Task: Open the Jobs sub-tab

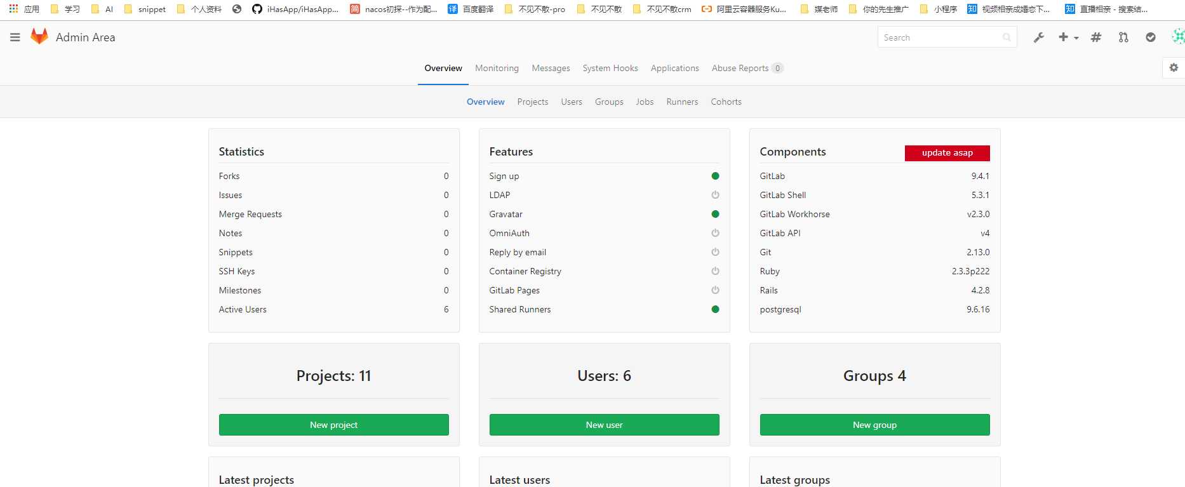Action: [x=645, y=102]
